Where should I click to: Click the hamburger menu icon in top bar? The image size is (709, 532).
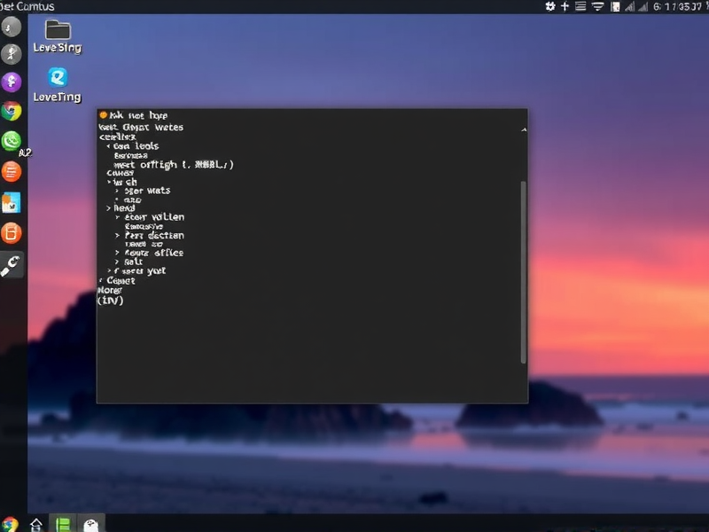tap(580, 6)
